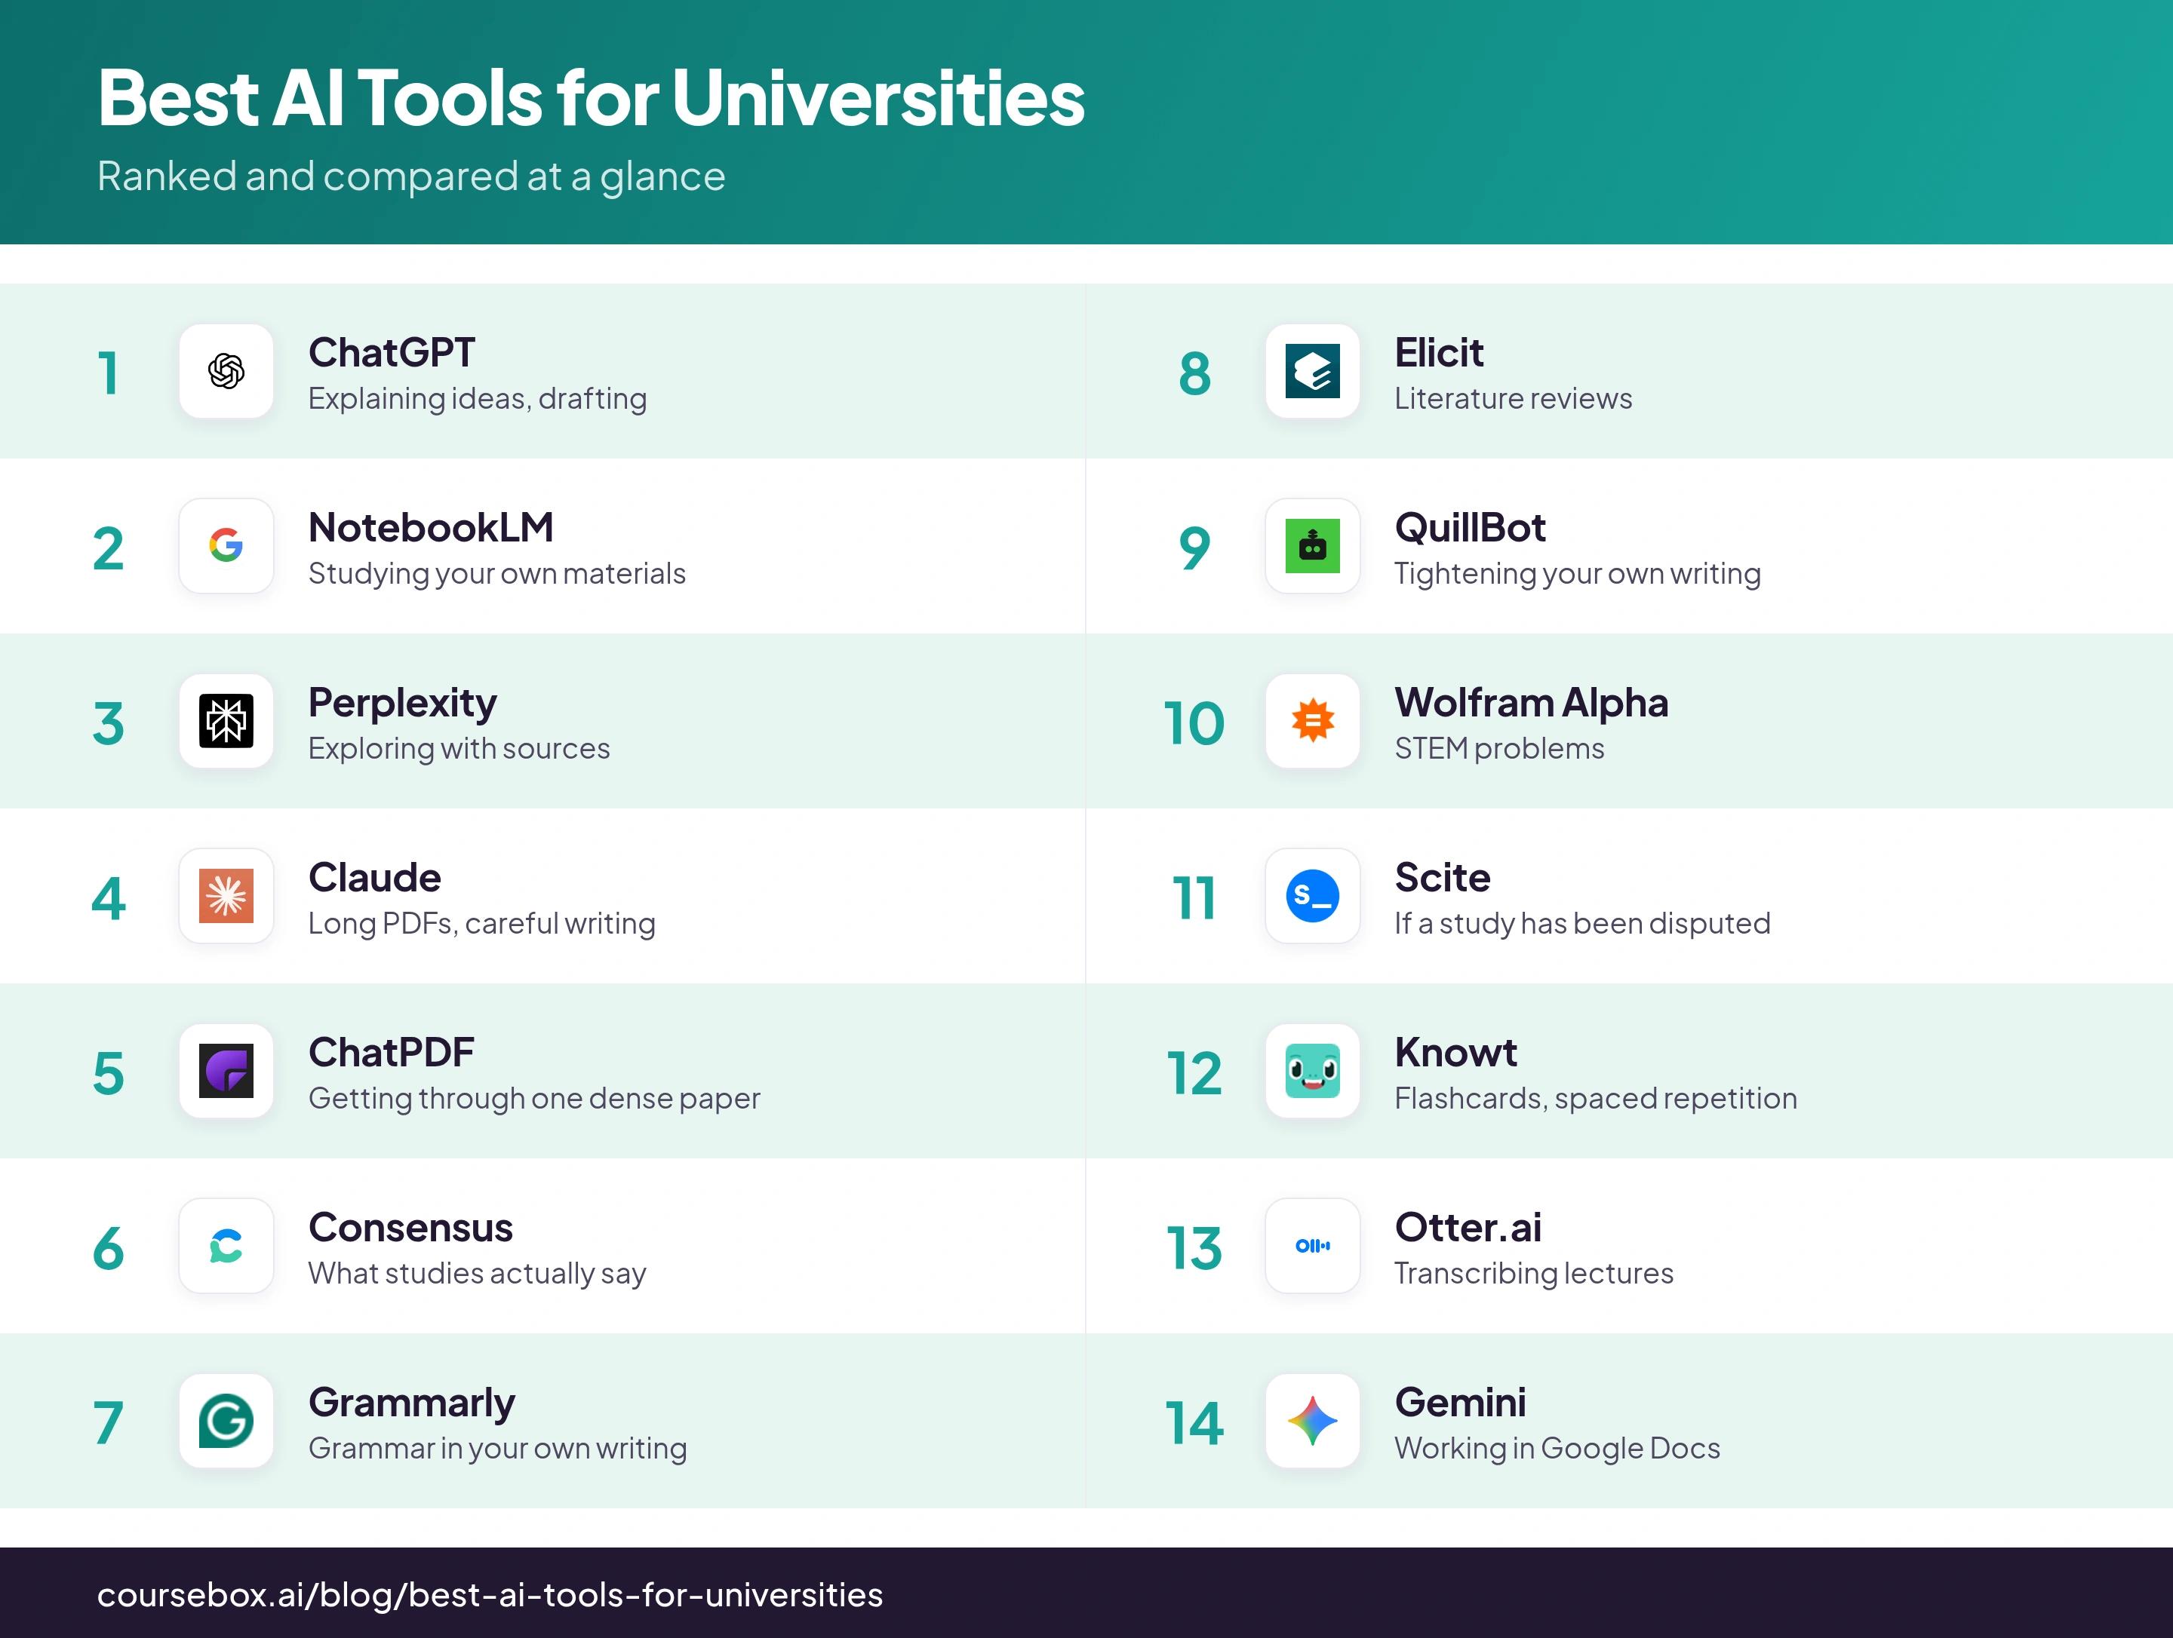This screenshot has height=1638, width=2173.
Task: Click rank number 5 beside ChatPDF
Action: 109,1073
